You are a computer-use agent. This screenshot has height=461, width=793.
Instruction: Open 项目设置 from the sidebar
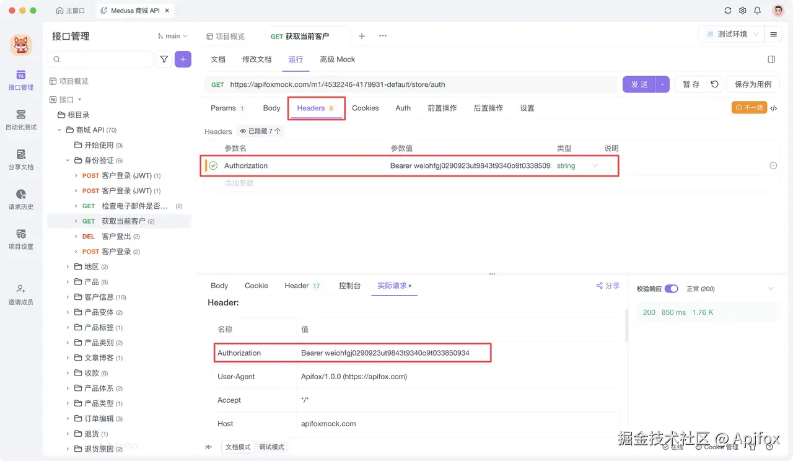(22, 240)
